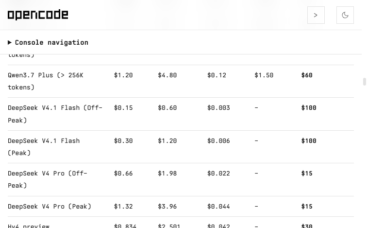Select the $0.15 price for Flash Off-Peak
The width and height of the screenshot is (367, 228).
click(123, 108)
